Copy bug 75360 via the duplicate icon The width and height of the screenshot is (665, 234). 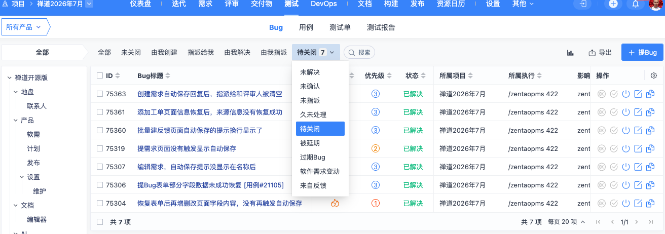coord(650,130)
